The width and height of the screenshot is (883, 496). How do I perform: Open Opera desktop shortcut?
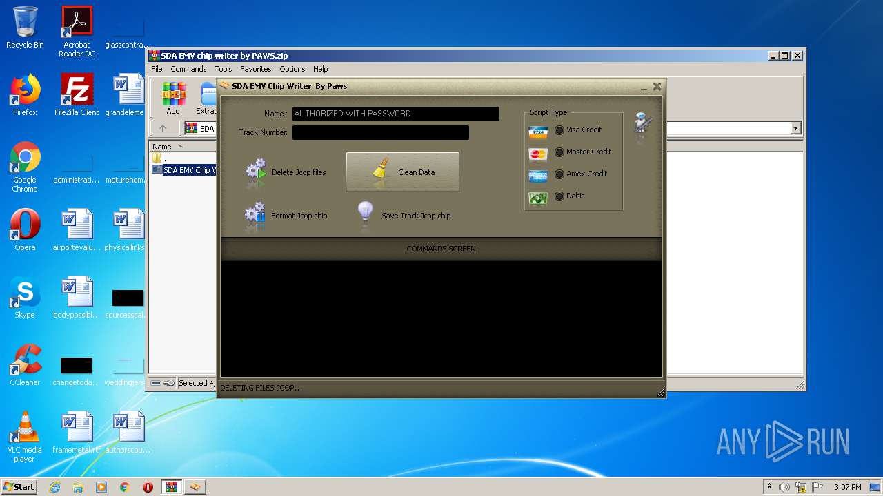click(25, 230)
